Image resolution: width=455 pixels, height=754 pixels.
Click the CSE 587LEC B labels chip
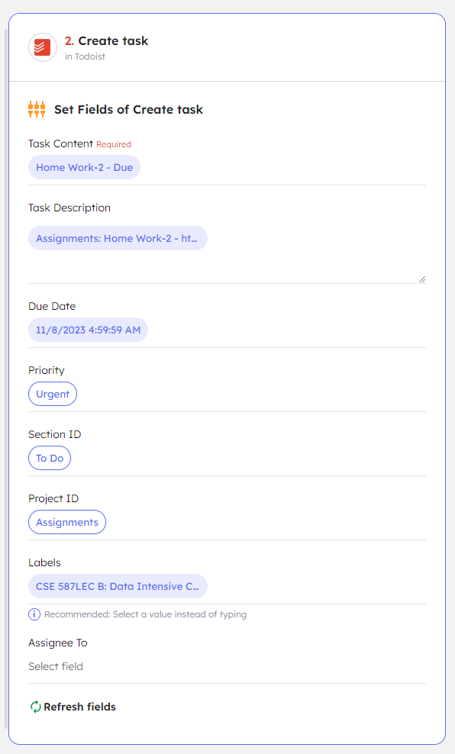118,586
